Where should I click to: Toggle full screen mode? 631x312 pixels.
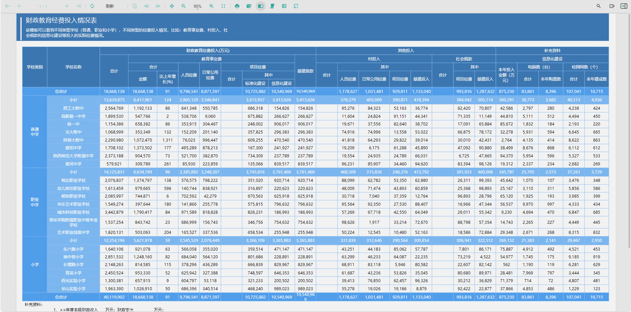[223, 6]
